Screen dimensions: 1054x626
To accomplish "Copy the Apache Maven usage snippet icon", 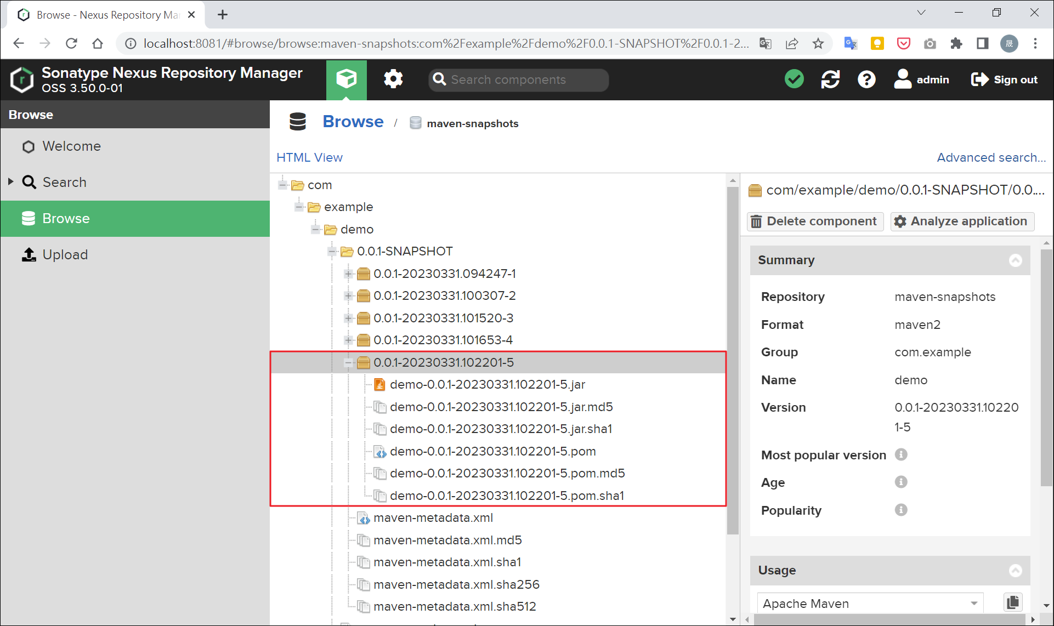I will point(1012,602).
